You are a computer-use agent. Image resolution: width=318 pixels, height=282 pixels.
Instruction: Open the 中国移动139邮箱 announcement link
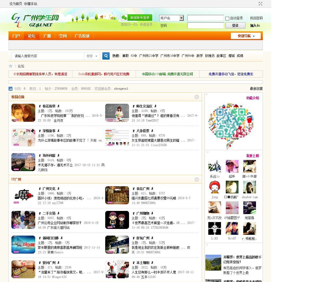(167, 74)
